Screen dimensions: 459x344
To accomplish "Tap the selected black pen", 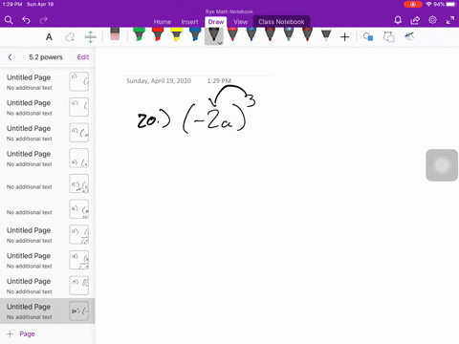I will pyautogui.click(x=214, y=34).
